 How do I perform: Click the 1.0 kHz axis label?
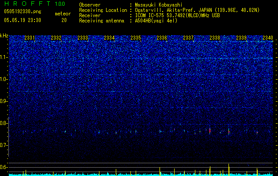(4, 79)
